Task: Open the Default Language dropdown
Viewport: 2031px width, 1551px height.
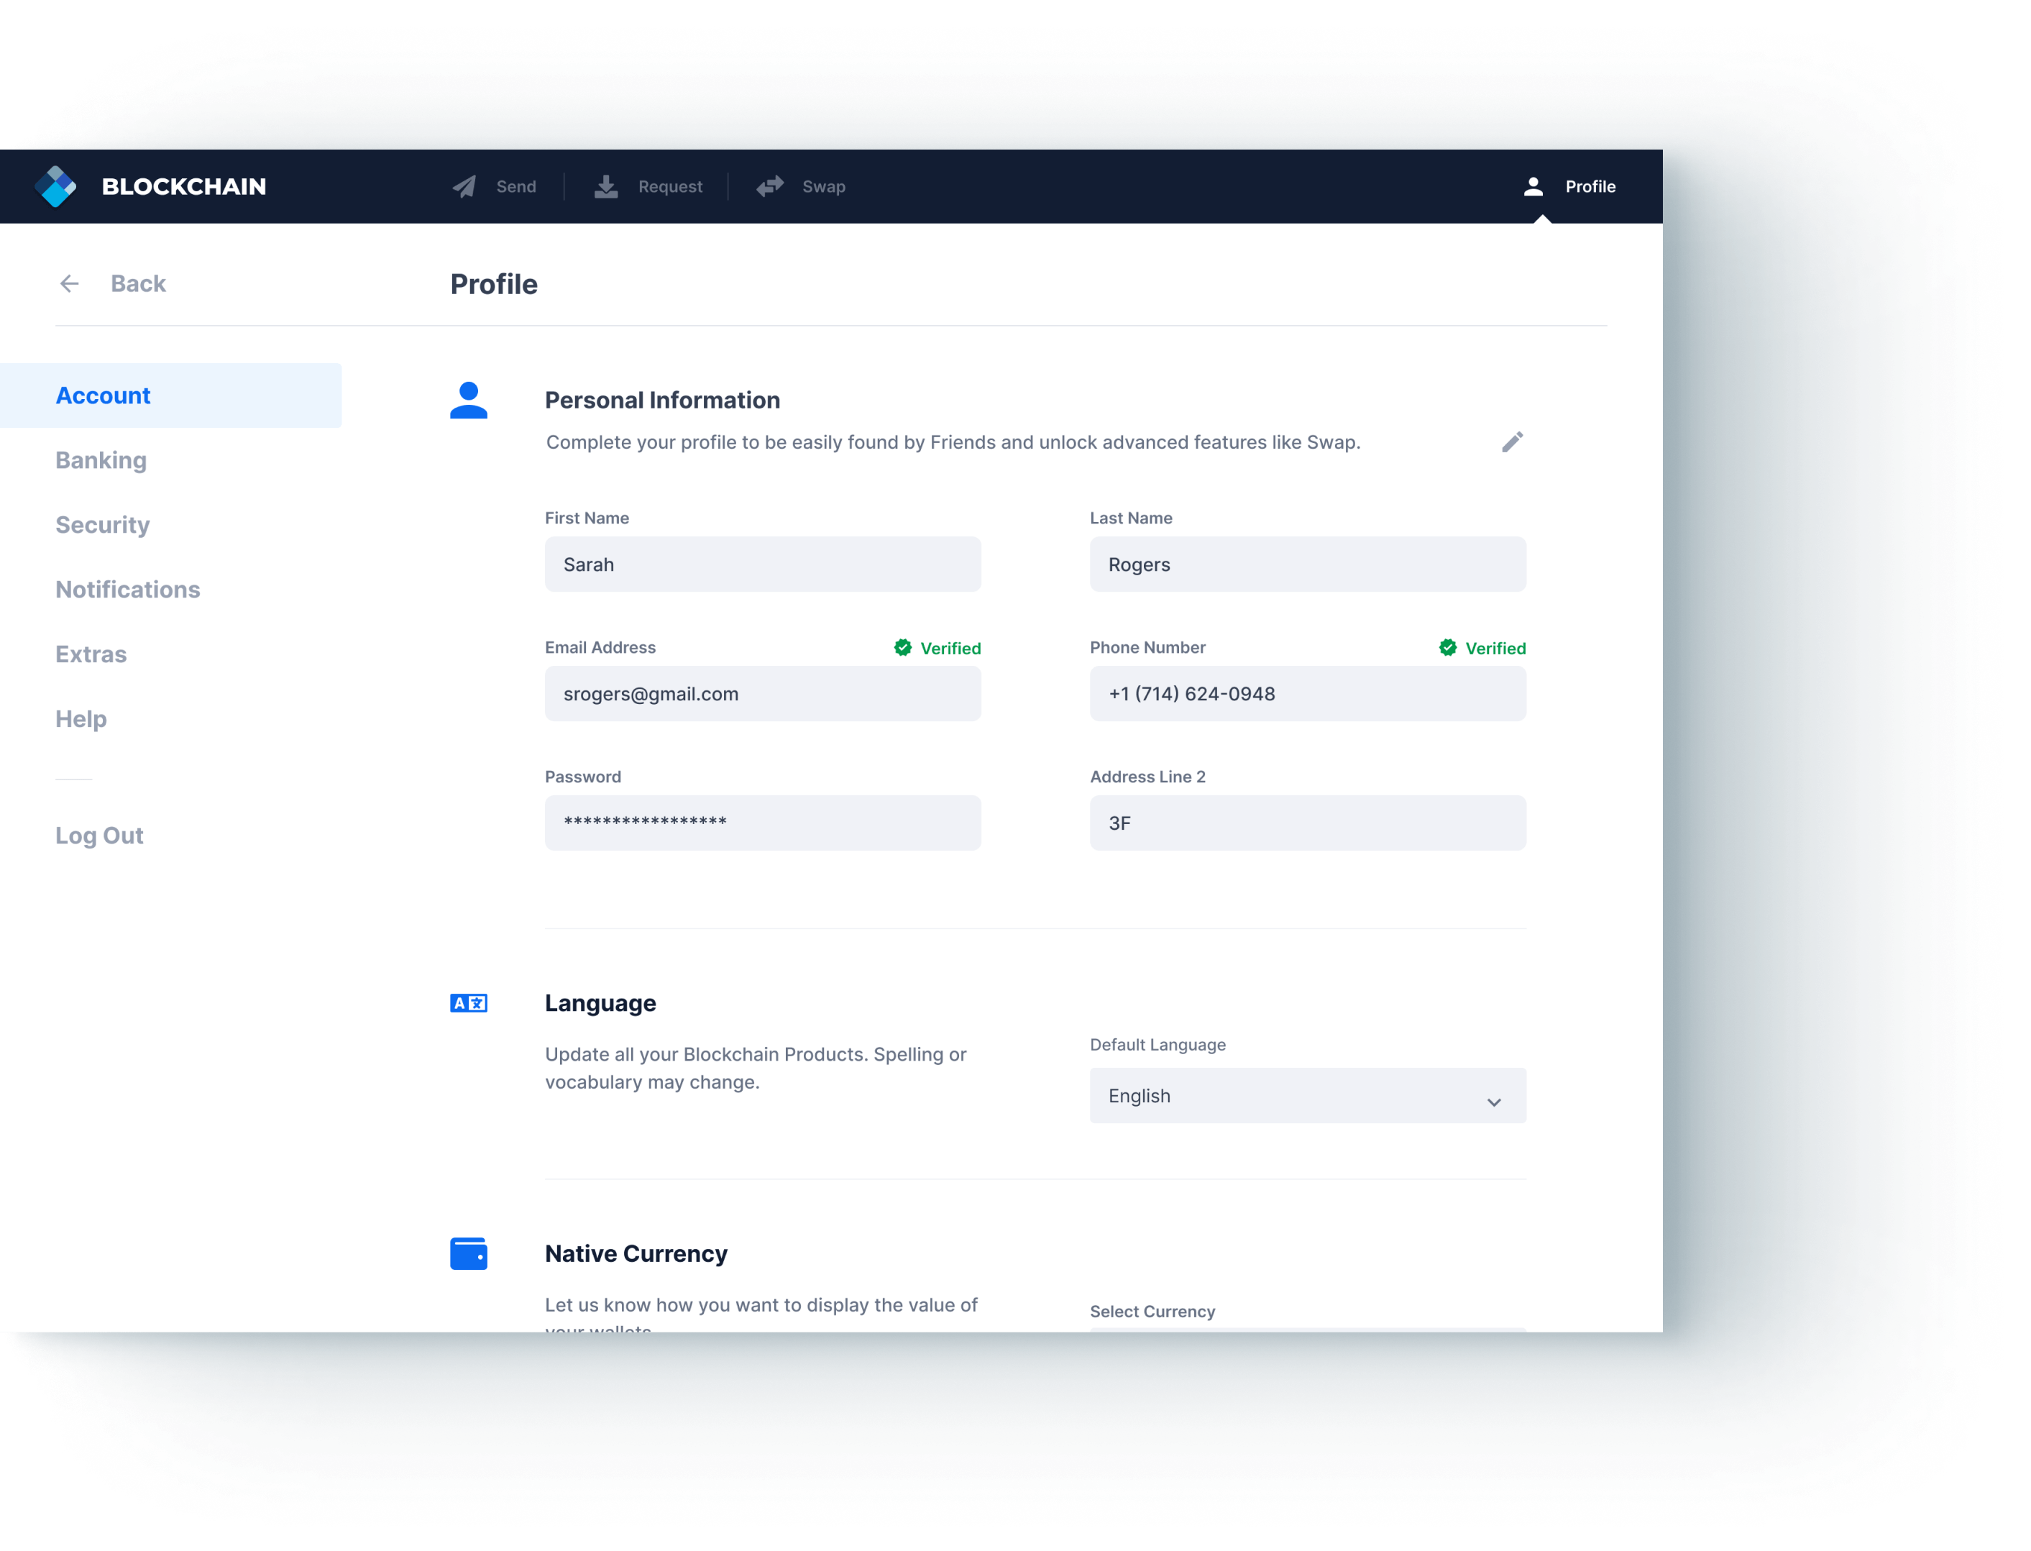Action: pyautogui.click(x=1307, y=1096)
